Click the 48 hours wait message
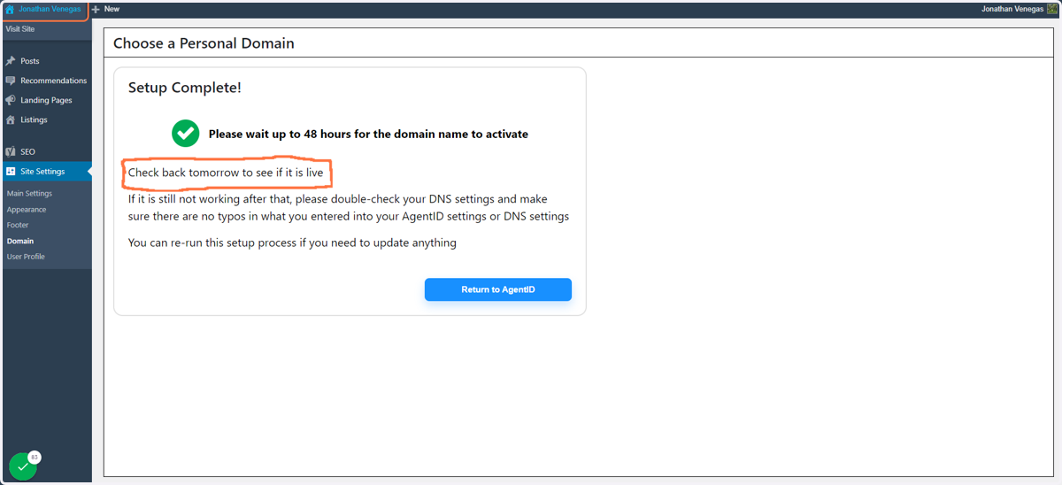Screen dimensions: 1062x485 (368, 135)
